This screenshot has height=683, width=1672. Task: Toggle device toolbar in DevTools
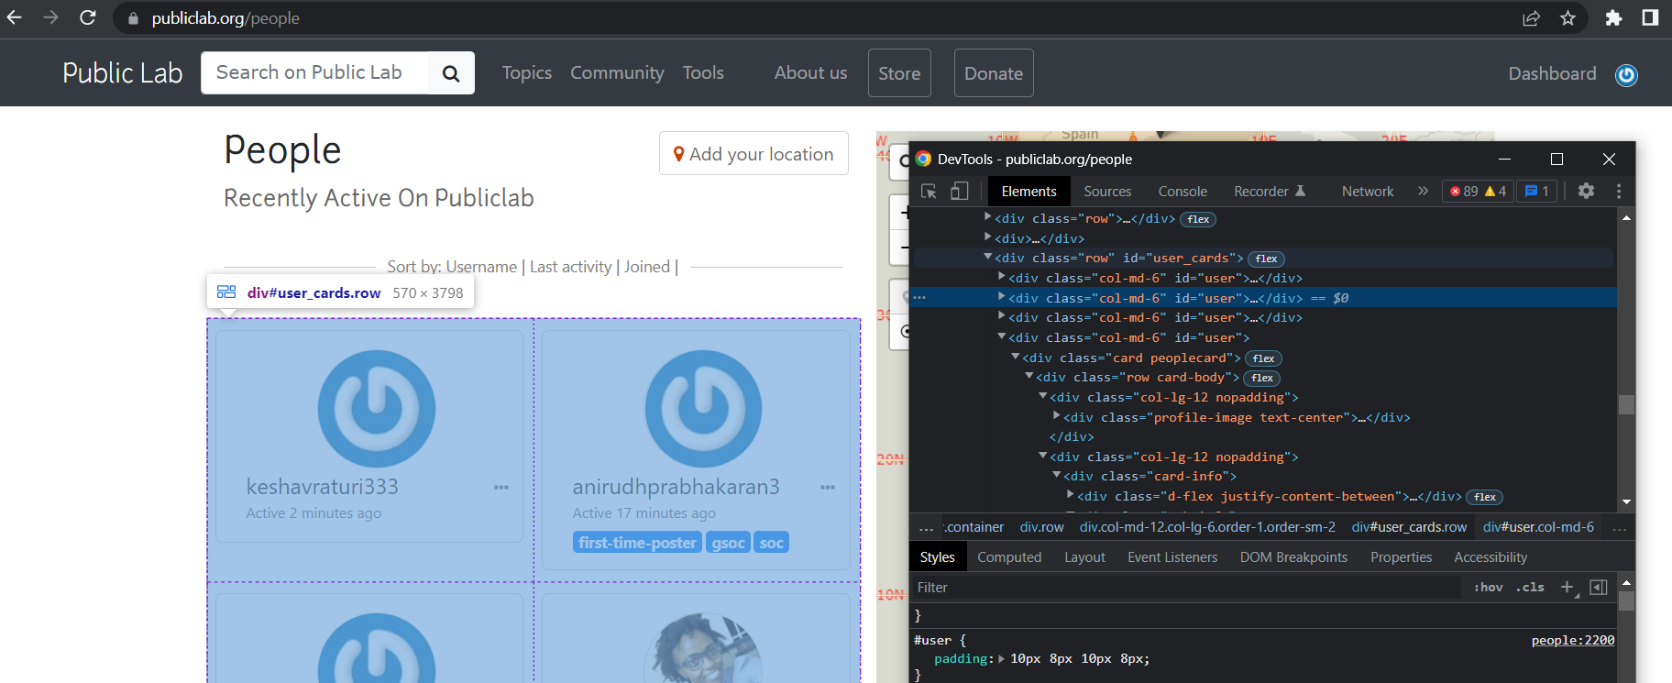(959, 191)
